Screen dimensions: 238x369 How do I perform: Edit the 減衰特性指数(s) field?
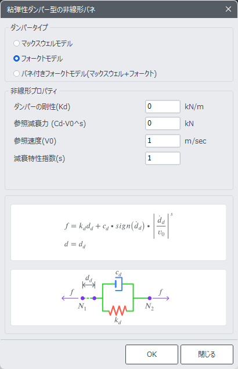coord(163,158)
